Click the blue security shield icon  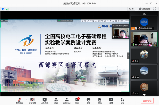(3, 9)
